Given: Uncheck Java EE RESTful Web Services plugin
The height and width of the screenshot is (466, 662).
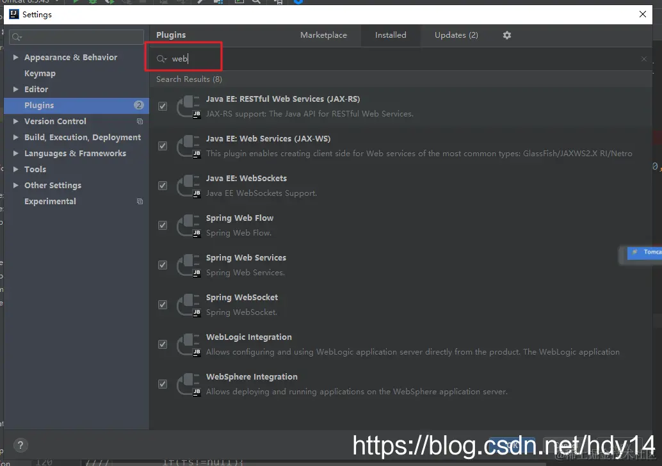Looking at the screenshot, I should (163, 106).
